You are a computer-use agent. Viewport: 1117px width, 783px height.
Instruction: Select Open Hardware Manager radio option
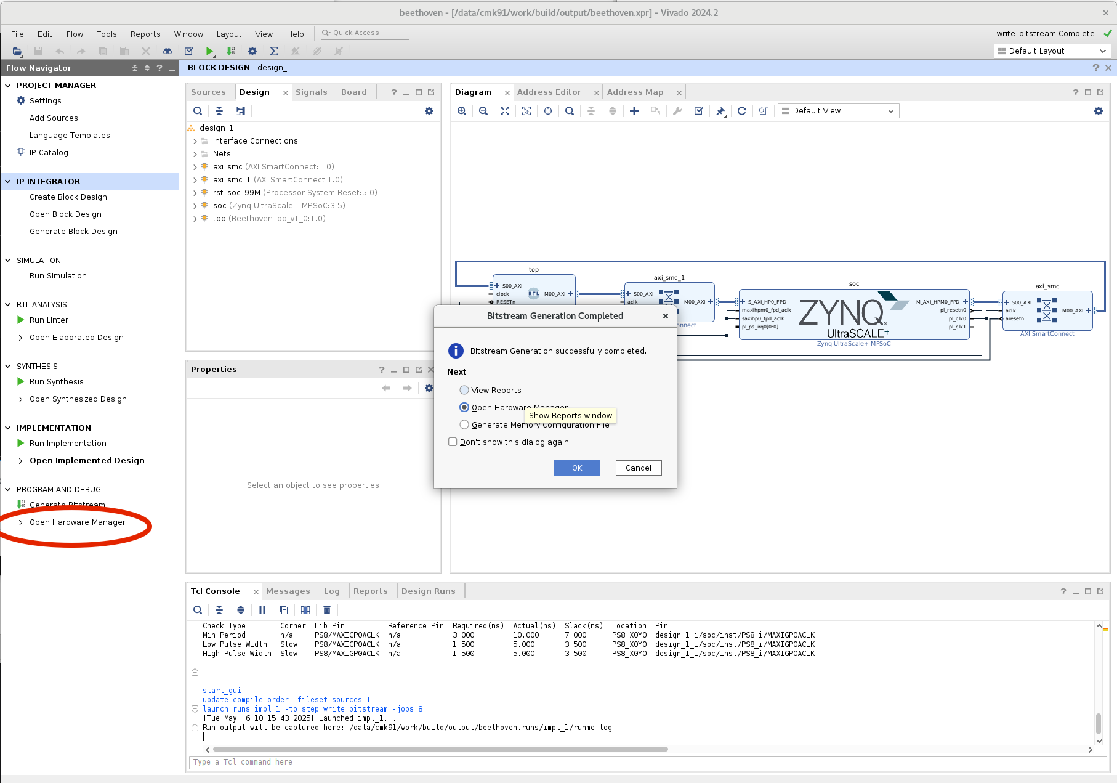464,407
